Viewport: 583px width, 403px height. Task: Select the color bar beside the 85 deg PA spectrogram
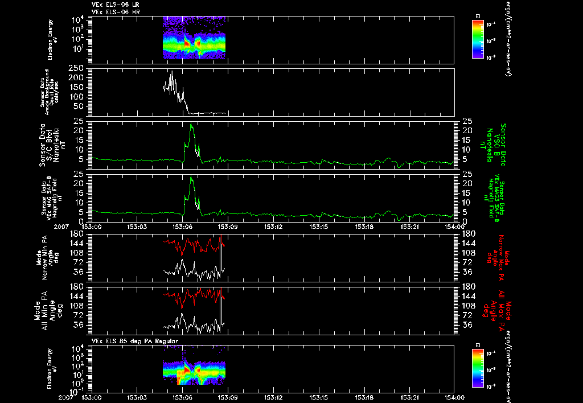(x=478, y=368)
